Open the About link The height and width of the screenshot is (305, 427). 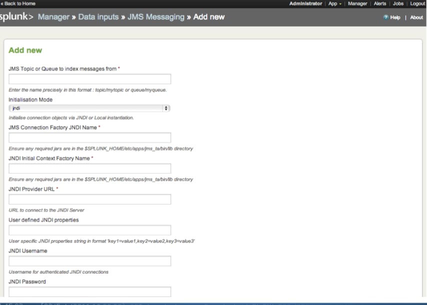(x=416, y=17)
